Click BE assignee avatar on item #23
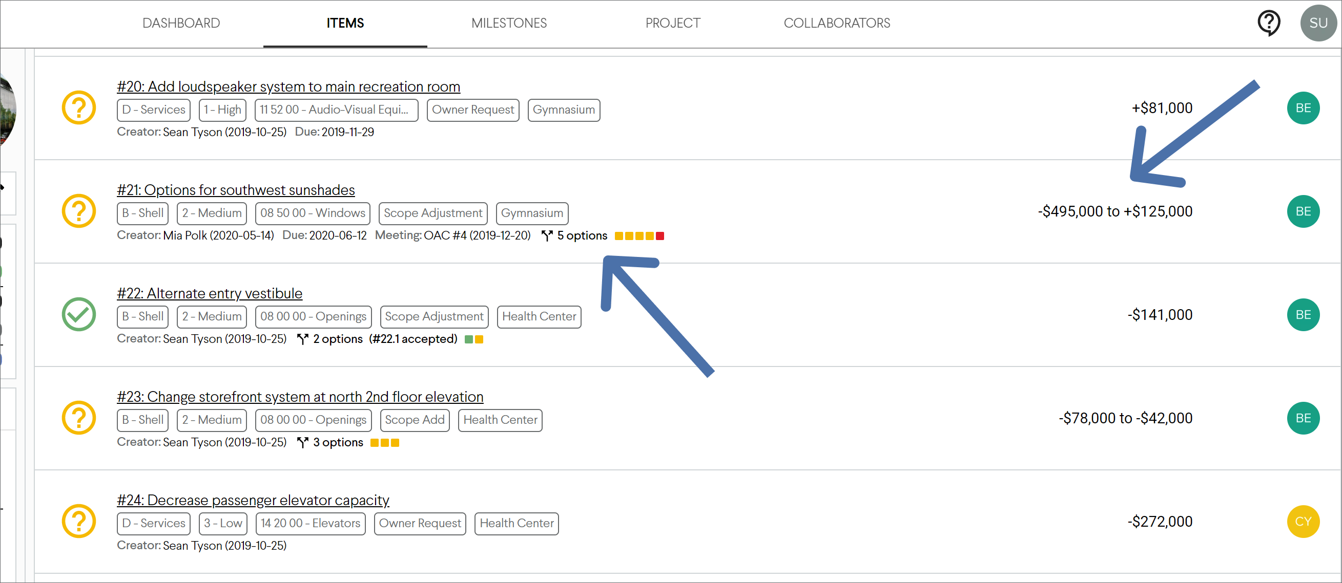Image resolution: width=1342 pixels, height=583 pixels. click(x=1303, y=418)
